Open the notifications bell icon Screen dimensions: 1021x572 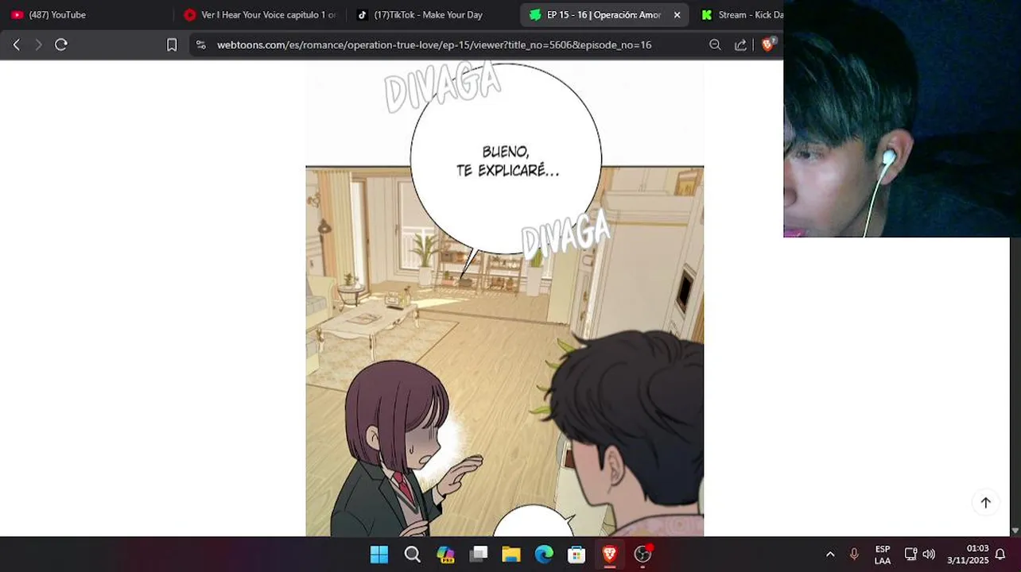click(1000, 555)
